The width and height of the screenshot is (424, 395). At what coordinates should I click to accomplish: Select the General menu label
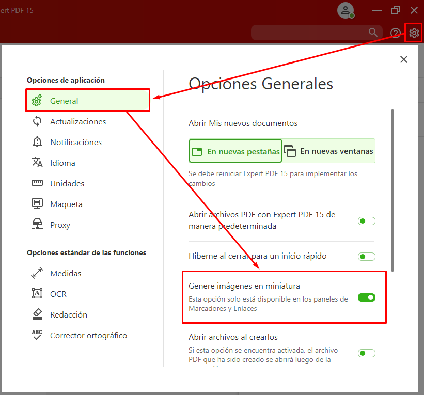pyautogui.click(x=64, y=101)
